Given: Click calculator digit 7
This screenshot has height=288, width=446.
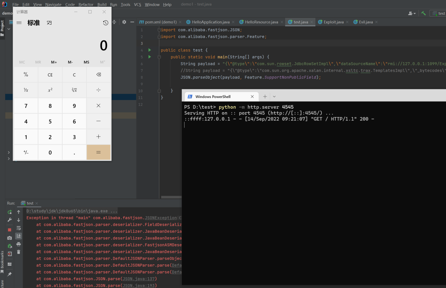Looking at the screenshot, I should [26, 106].
